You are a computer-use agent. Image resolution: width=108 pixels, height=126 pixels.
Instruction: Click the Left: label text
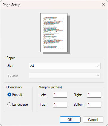[43, 95]
